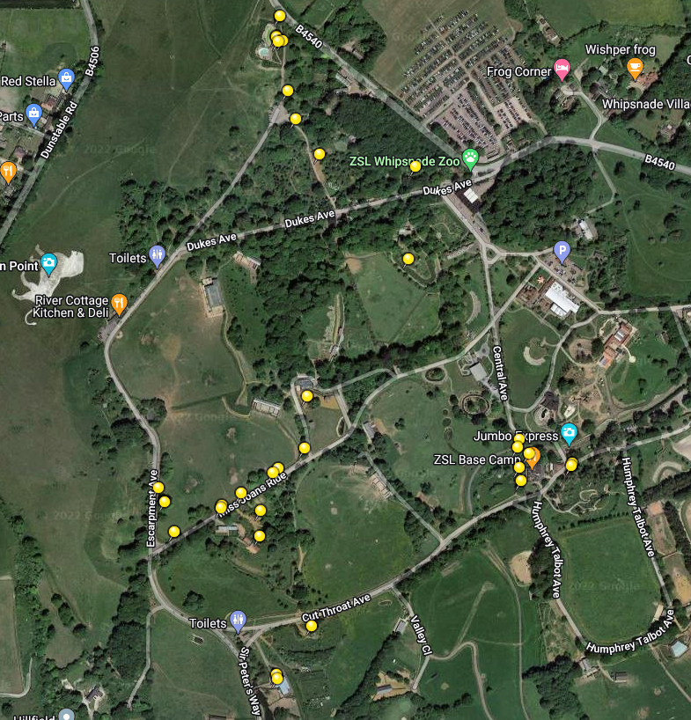Click the Parts shop pin at left edge
The width and height of the screenshot is (691, 720).
(x=33, y=114)
